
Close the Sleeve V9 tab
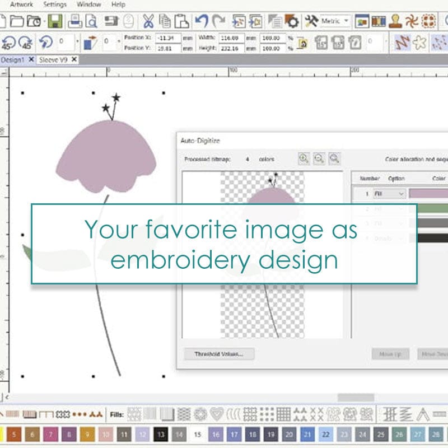click(x=74, y=59)
